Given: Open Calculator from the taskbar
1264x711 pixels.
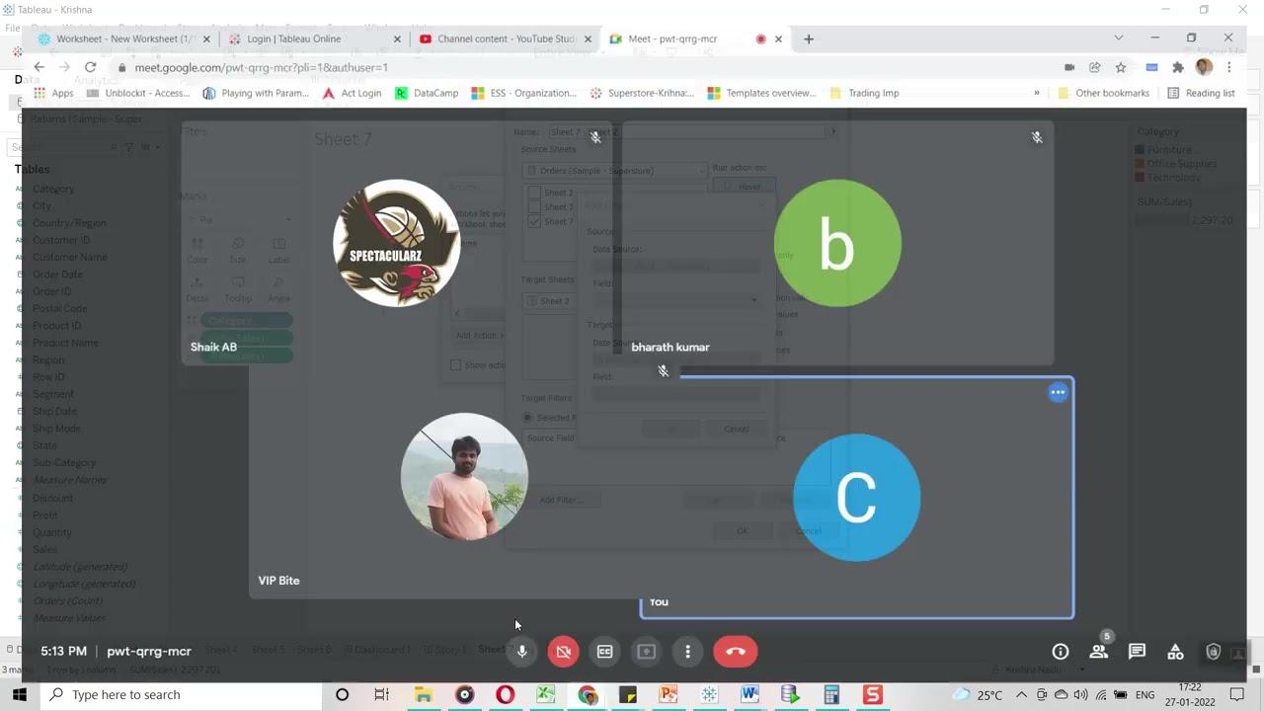Looking at the screenshot, I should 831,695.
